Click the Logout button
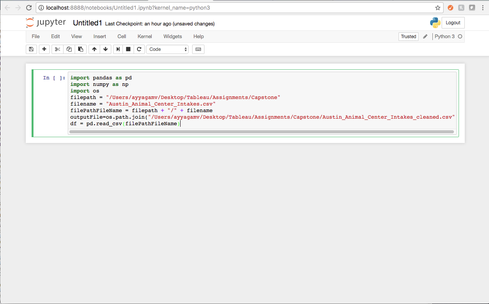 (453, 23)
